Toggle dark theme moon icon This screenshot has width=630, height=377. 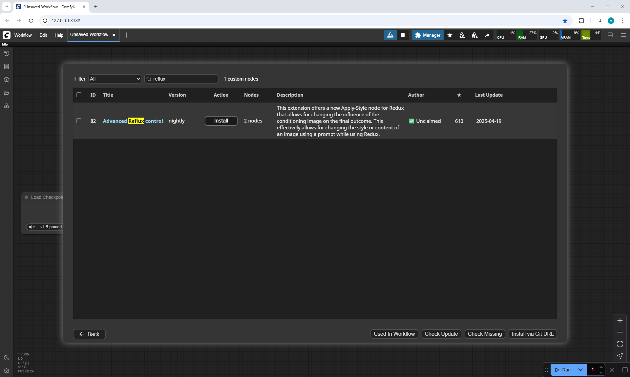pos(7,358)
